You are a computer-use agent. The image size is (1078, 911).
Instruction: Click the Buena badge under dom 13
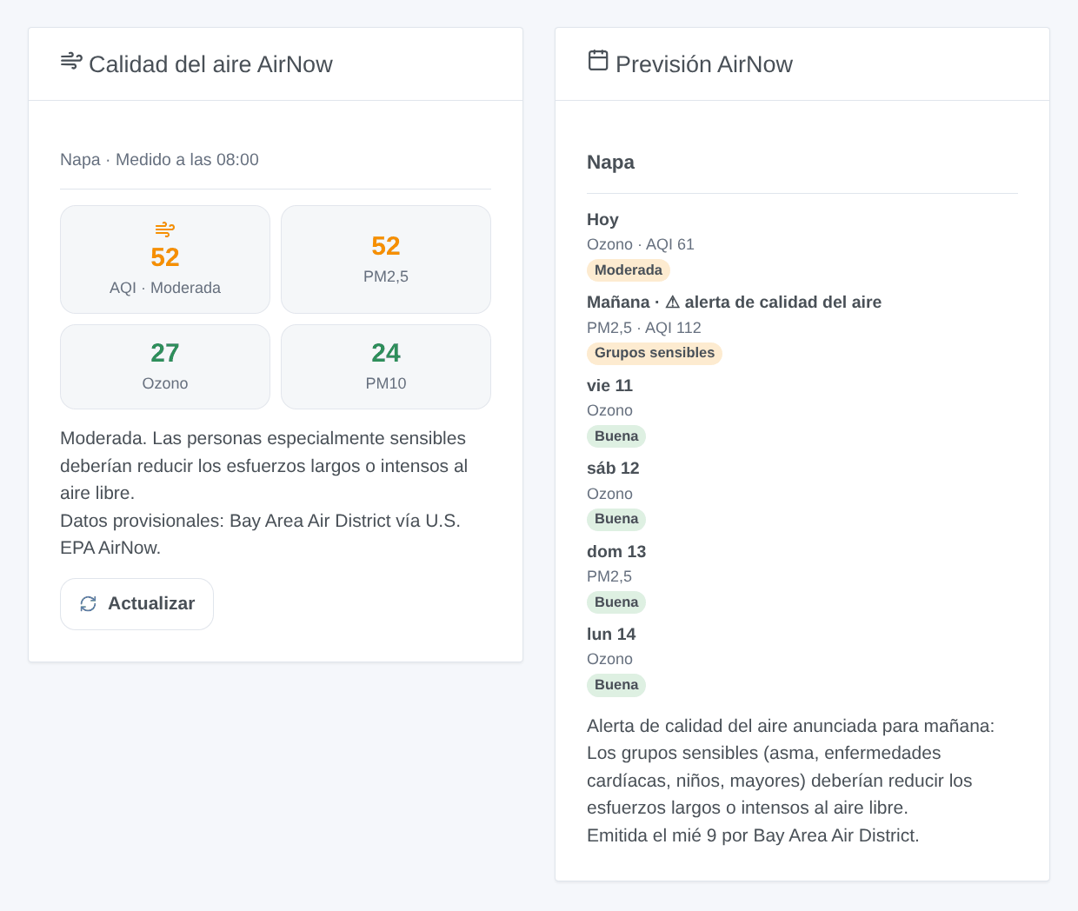pos(616,602)
